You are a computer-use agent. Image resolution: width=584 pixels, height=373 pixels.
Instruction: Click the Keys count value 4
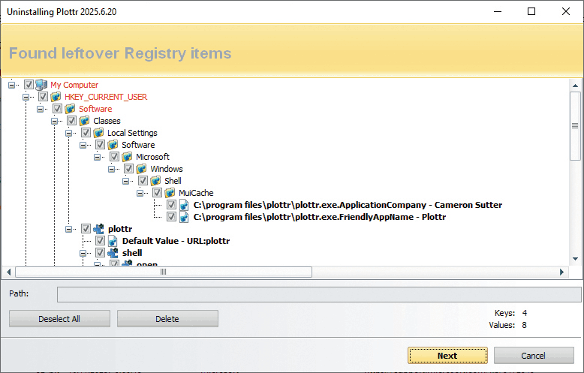pyautogui.click(x=525, y=313)
